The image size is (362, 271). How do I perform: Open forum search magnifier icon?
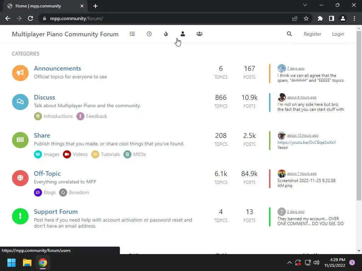[289, 34]
